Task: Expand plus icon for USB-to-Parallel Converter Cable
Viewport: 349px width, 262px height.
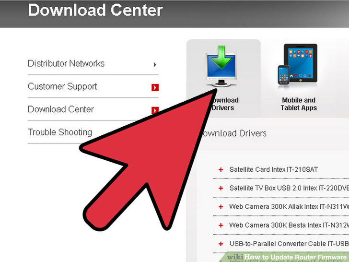Action: pos(221,244)
